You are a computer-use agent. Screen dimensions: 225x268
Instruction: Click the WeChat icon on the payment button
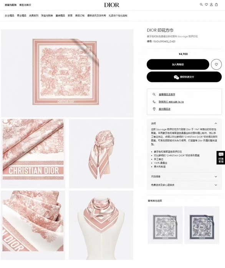coord(176,77)
